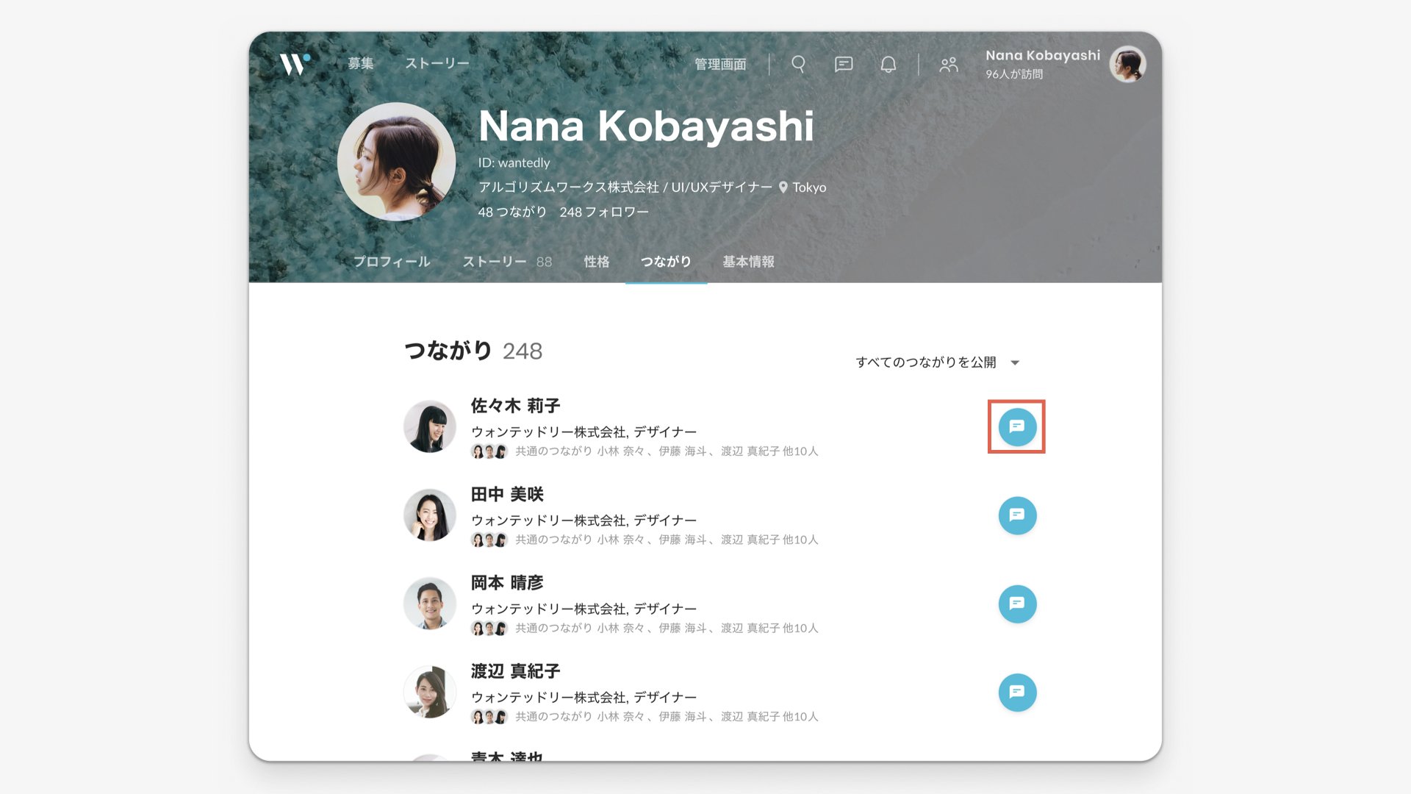
Task: Click the 96人が訪問 visitor count
Action: click(1014, 74)
